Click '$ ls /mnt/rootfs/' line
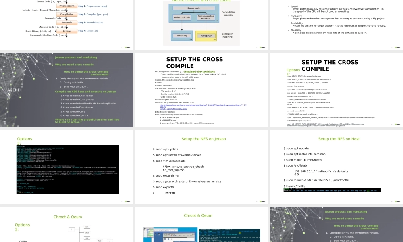The width and height of the screenshot is (403, 242). [295, 186]
